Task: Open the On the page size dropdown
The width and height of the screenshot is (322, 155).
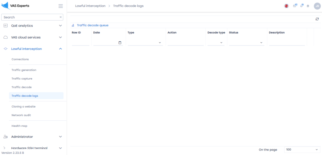Action: coord(302,150)
